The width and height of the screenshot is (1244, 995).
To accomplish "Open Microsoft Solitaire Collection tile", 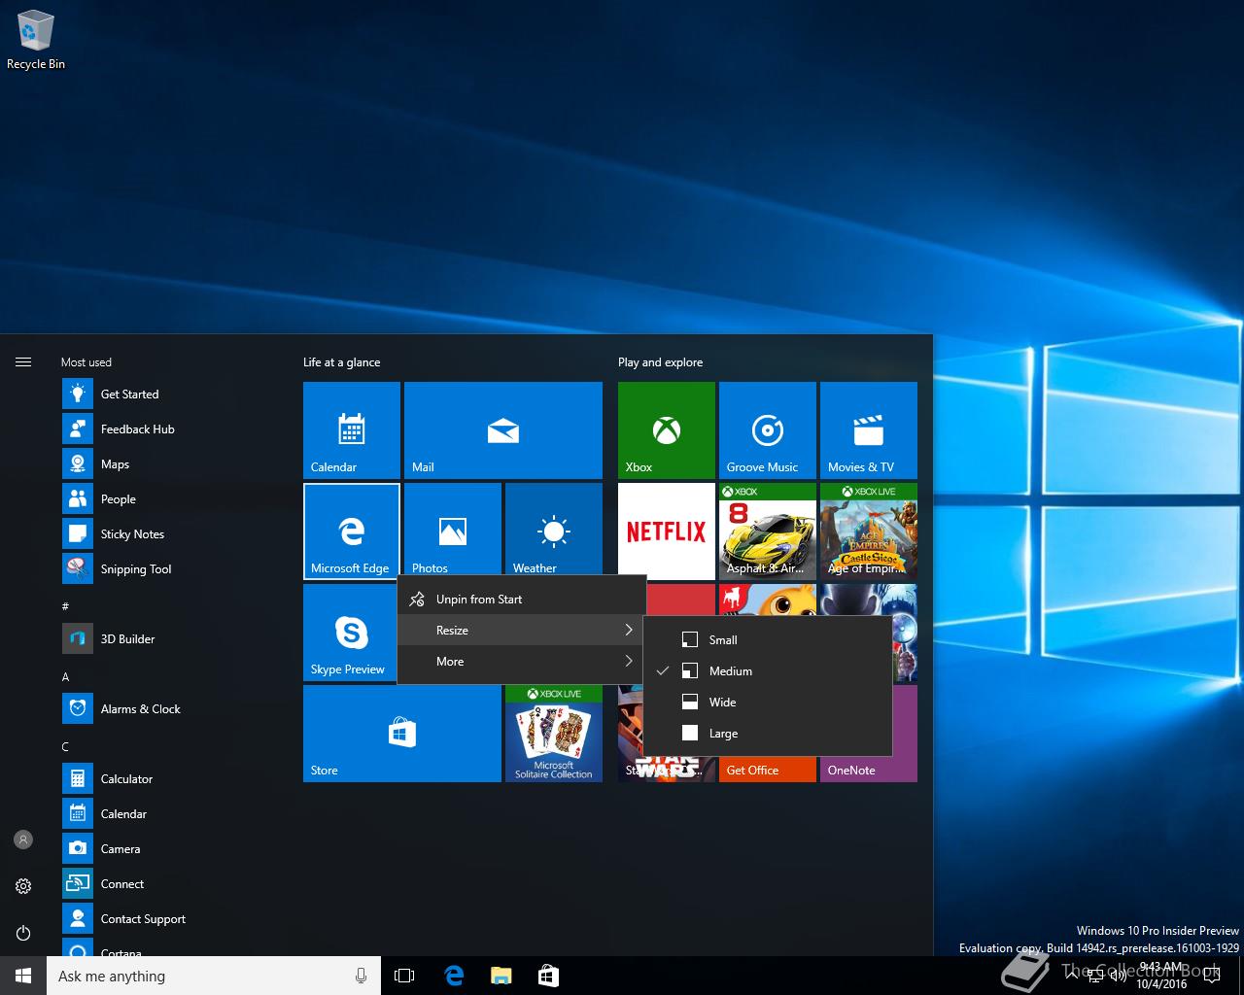I will [554, 734].
